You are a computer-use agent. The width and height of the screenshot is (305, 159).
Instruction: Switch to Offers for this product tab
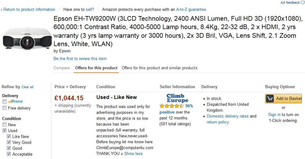point(96,68)
